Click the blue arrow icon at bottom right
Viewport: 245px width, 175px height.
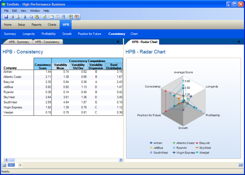click(x=241, y=165)
